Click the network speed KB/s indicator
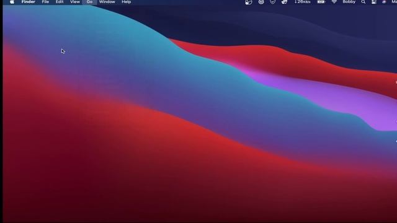This screenshot has width=397, height=223. click(x=302, y=2)
